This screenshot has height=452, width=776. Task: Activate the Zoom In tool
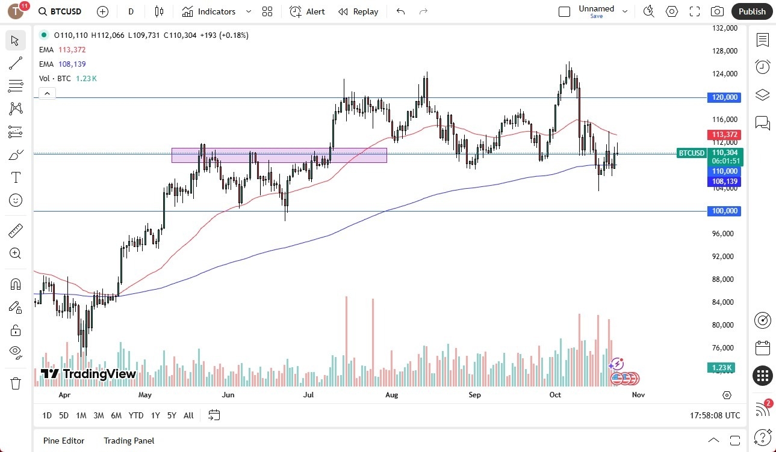(15, 253)
